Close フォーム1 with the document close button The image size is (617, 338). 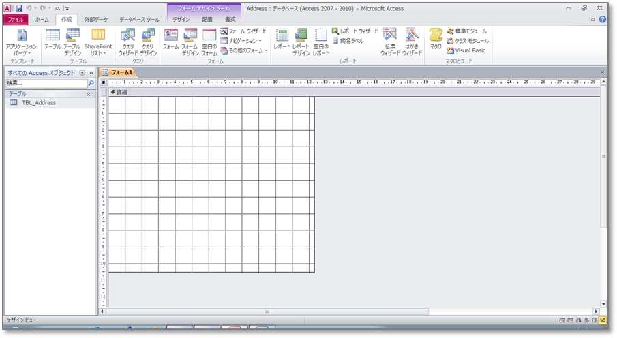(x=602, y=72)
